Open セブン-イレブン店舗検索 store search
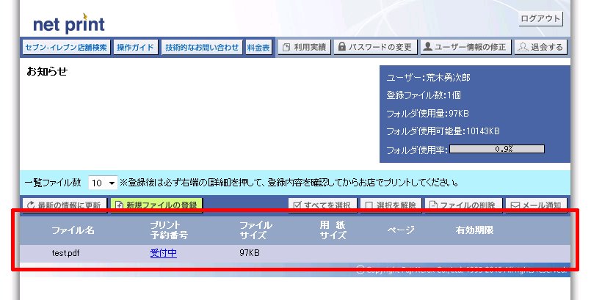591x300 pixels. click(66, 47)
